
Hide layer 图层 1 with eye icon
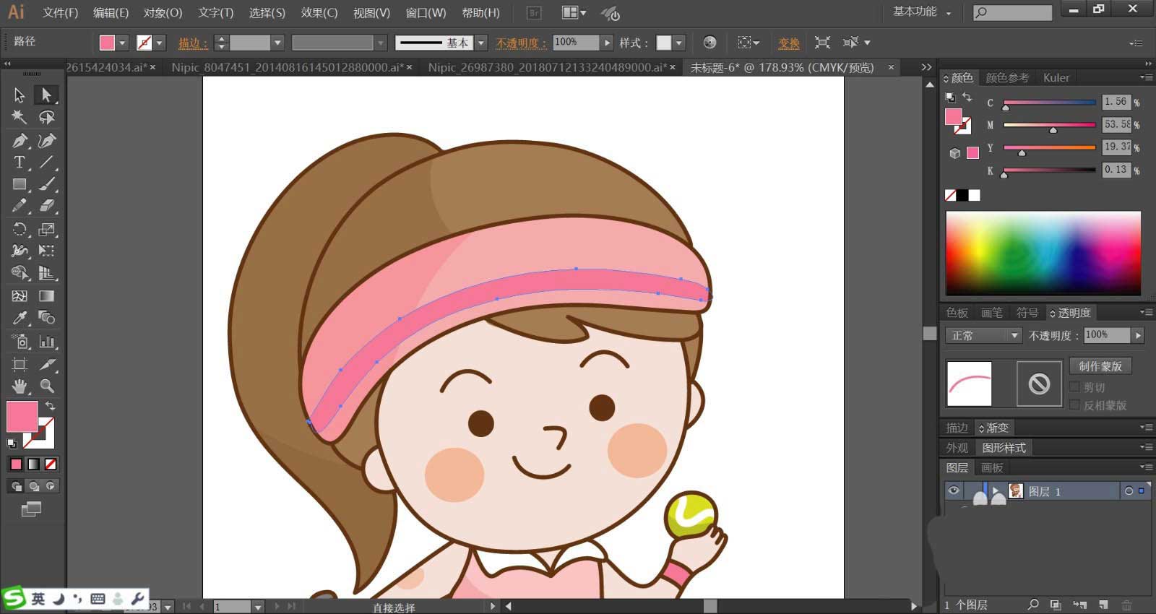tap(954, 491)
